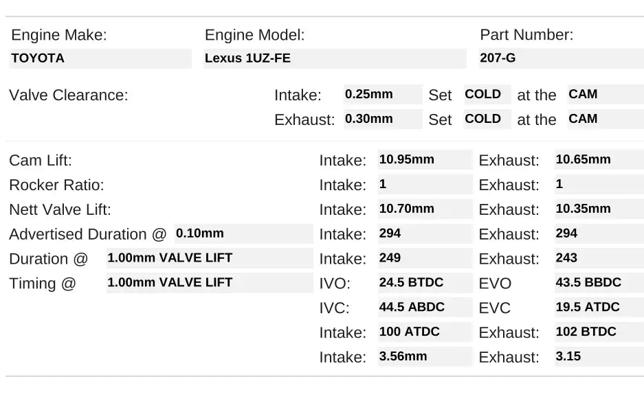This screenshot has height=403, width=644.
Task: Focus the valve clearance Intake 0.25mm field
Action: [x=383, y=95]
